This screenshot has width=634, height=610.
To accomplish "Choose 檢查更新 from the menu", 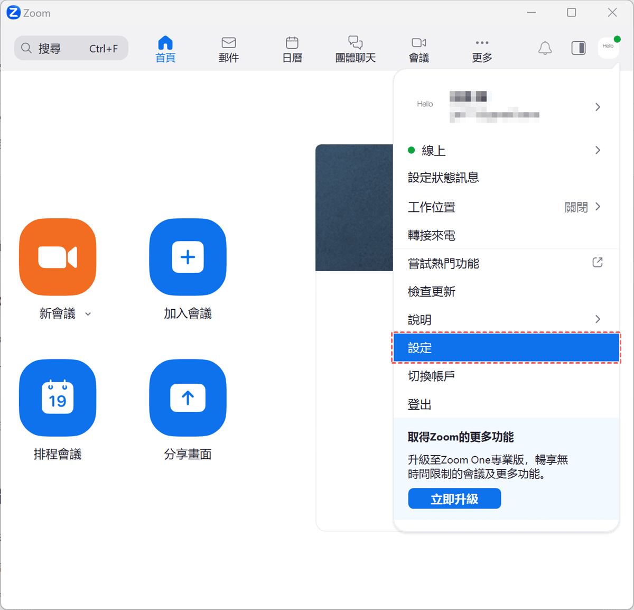I will pos(432,292).
